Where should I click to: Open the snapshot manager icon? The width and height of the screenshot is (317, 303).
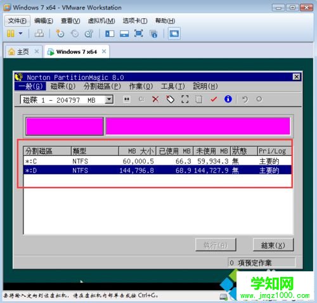[89, 34]
